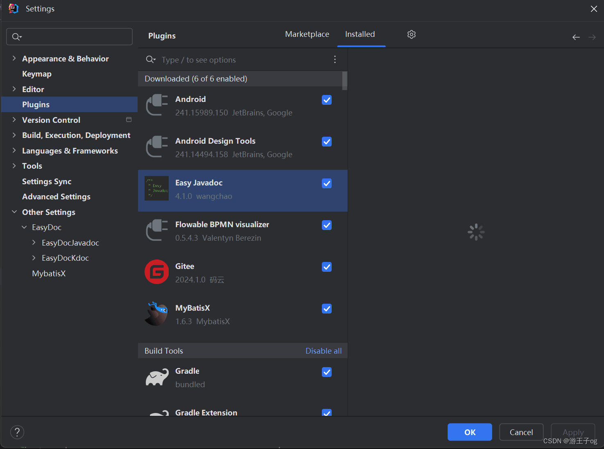Click the OK button
This screenshot has height=449, width=604.
[470, 432]
